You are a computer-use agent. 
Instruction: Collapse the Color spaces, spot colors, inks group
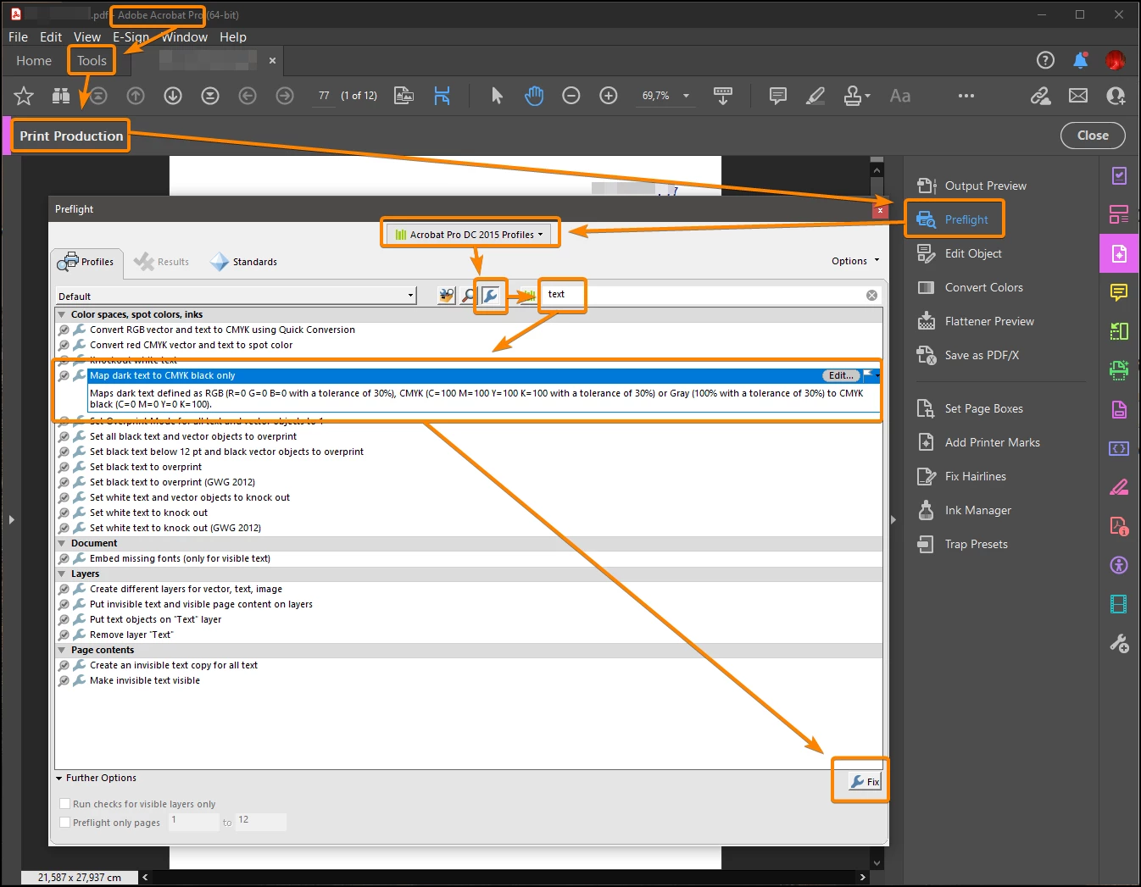pyautogui.click(x=61, y=314)
